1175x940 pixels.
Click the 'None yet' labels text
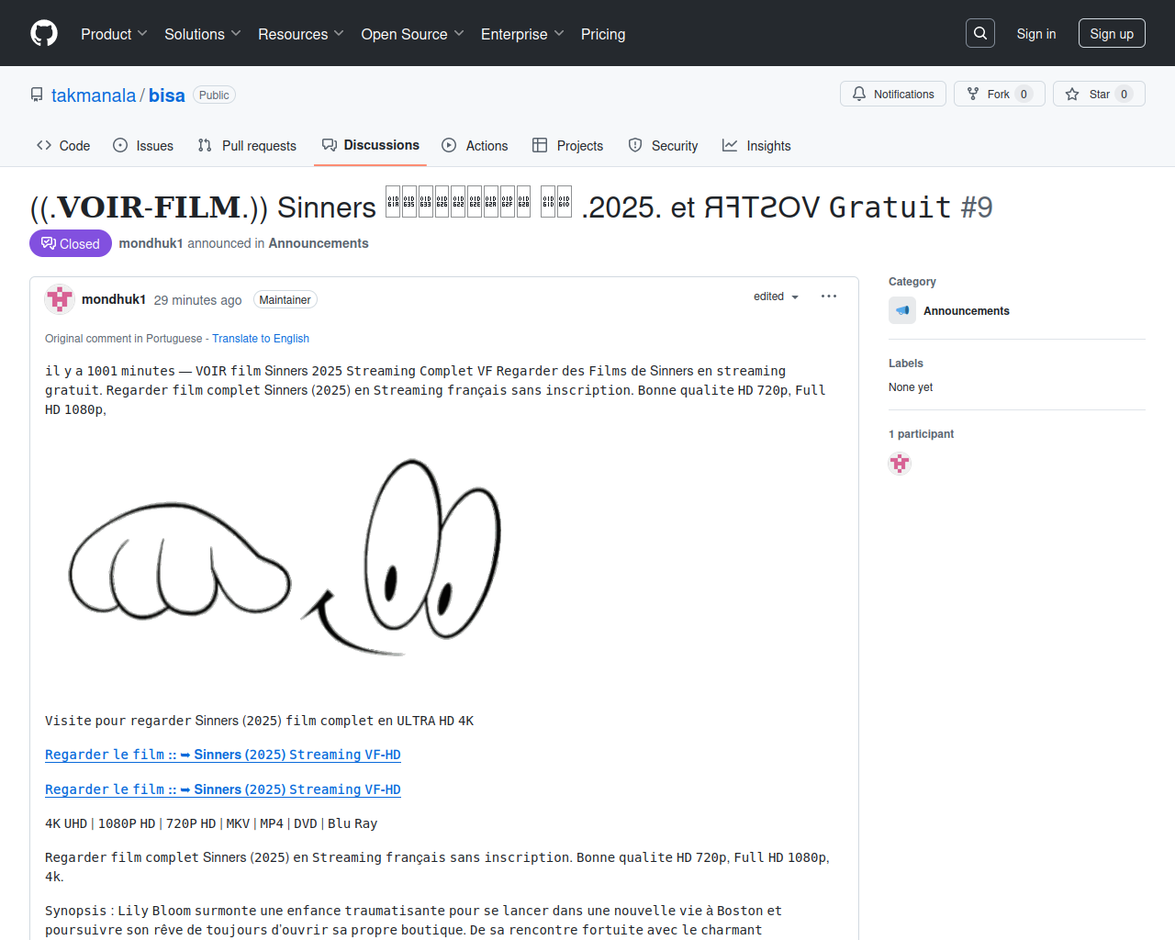[911, 387]
